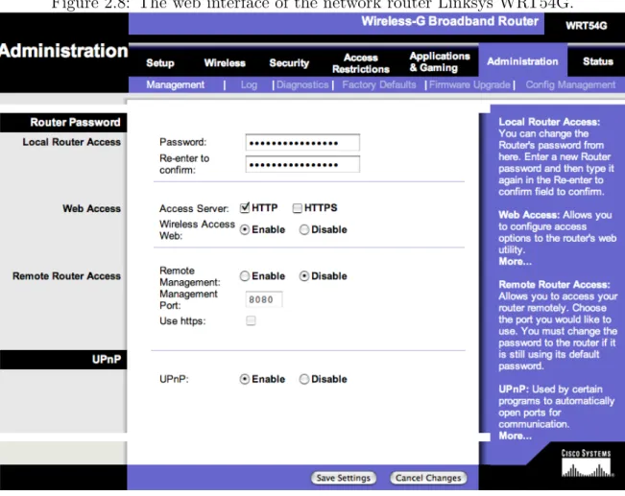Click the Cancel Changes button
The image size is (625, 496).
pyautogui.click(x=428, y=478)
